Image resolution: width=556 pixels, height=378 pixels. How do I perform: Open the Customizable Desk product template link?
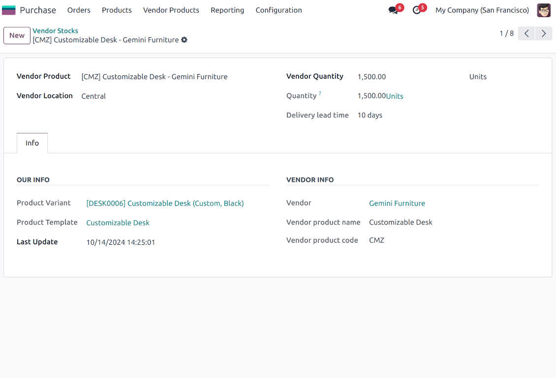click(x=118, y=222)
